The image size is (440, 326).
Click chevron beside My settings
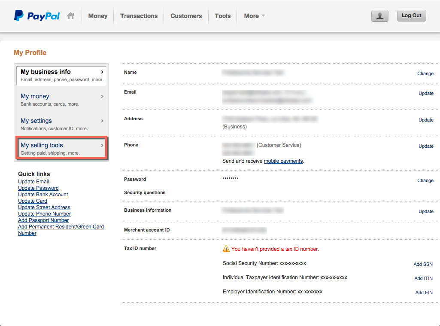tap(102, 121)
